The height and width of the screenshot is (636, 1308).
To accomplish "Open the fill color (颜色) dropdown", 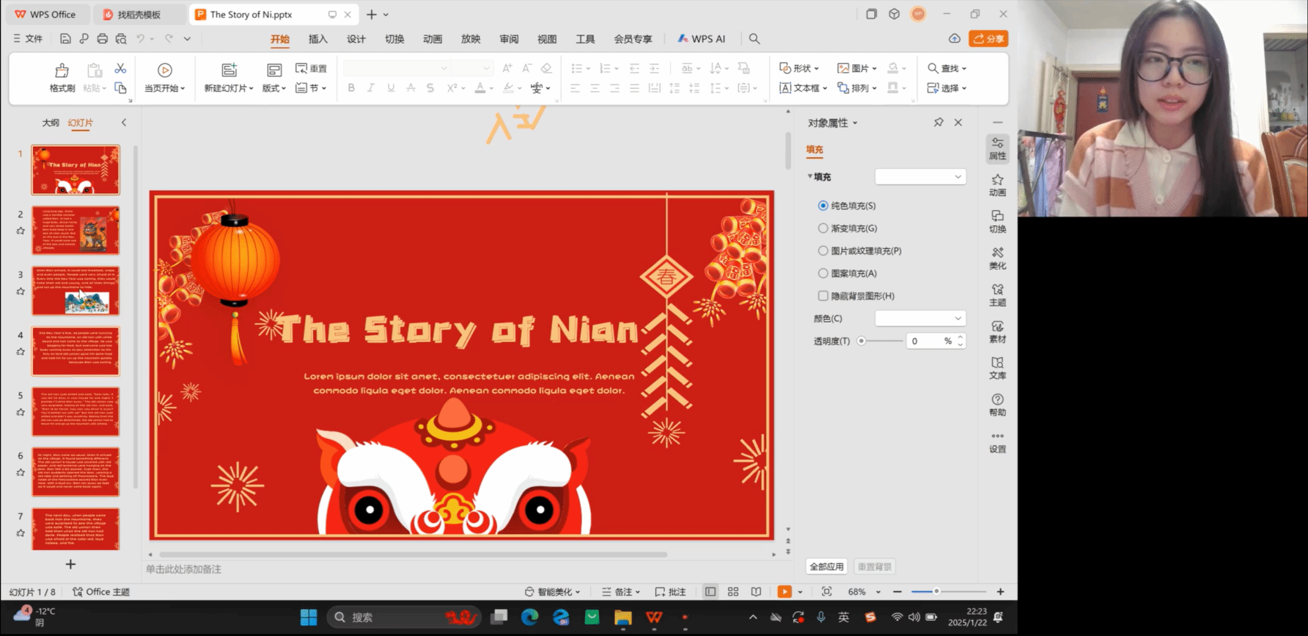I will [920, 318].
